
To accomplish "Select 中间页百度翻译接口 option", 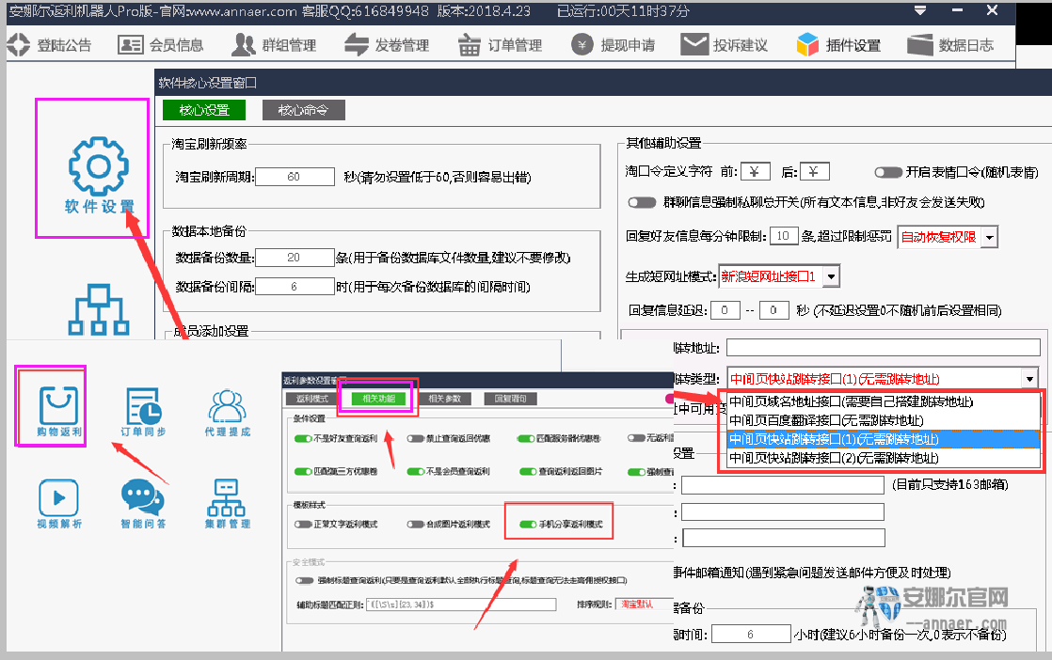I will (884, 420).
